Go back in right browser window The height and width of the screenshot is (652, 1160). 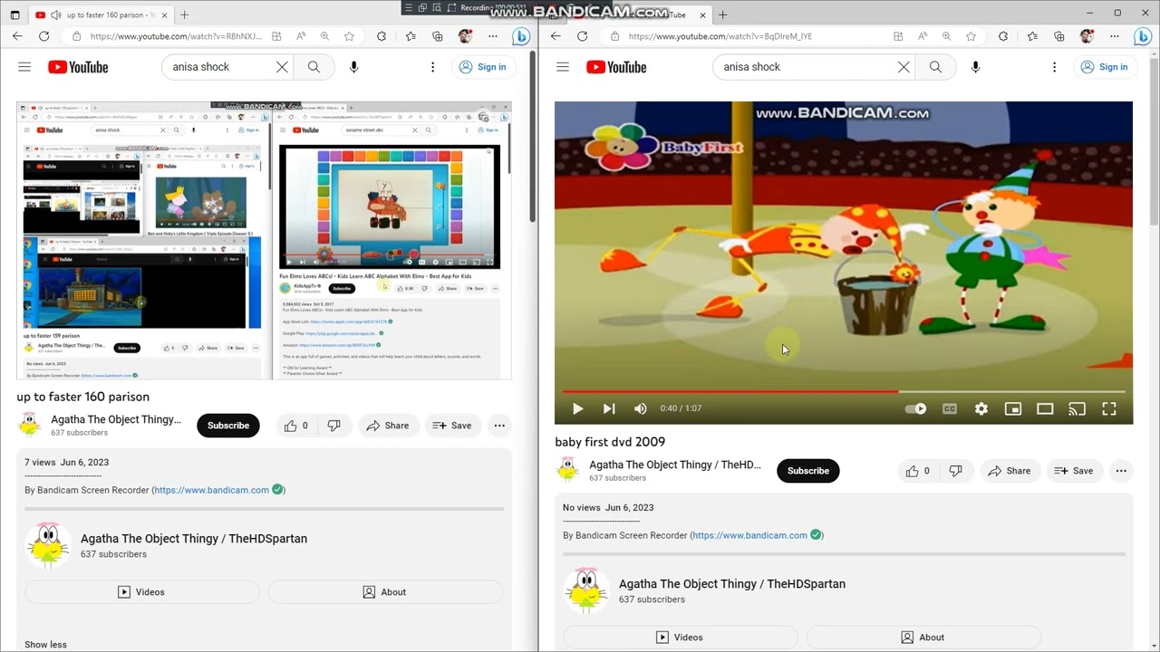pos(556,36)
